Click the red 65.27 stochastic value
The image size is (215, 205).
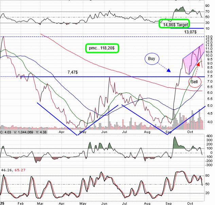click(x=20, y=169)
